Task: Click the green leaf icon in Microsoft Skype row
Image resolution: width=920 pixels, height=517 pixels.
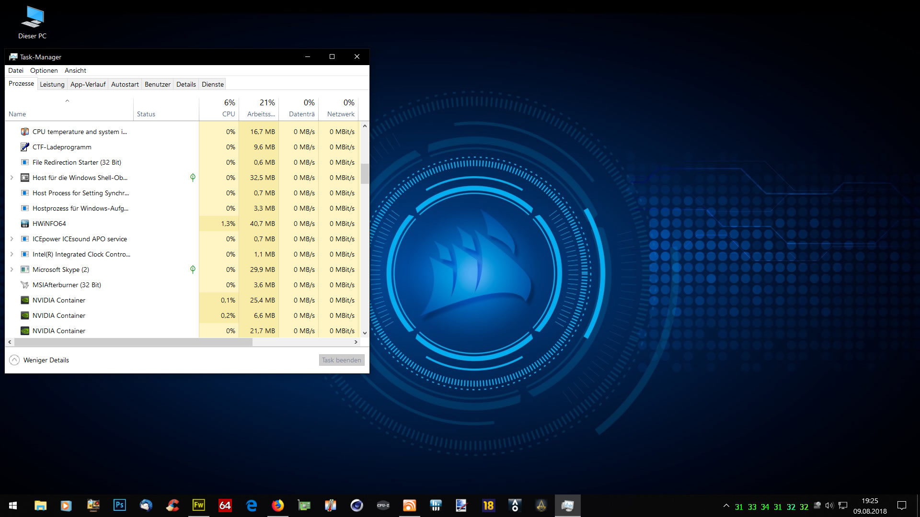Action: tap(193, 270)
